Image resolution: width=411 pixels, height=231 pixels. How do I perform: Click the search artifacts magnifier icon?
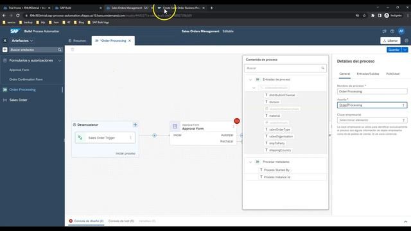pos(60,50)
